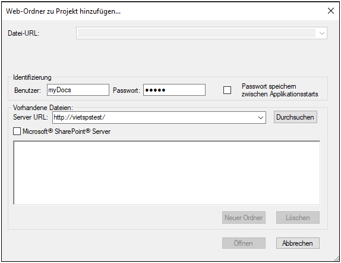Expand the Datei-URL dropdown arrow
Screen dimensions: 341x263
coord(322,33)
